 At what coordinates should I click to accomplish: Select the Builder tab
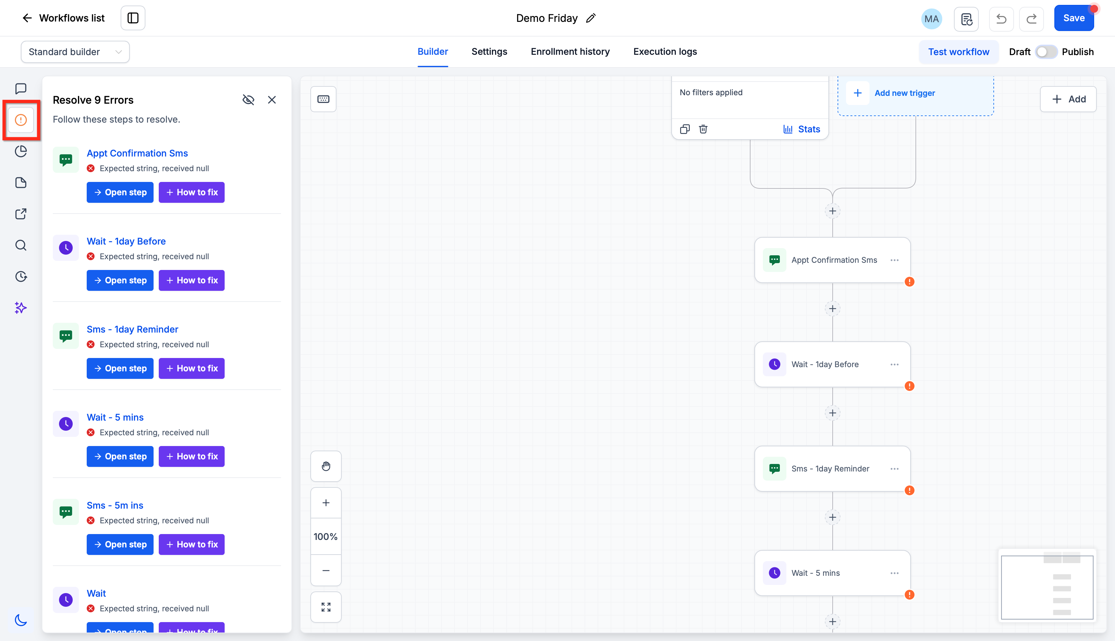pos(432,52)
